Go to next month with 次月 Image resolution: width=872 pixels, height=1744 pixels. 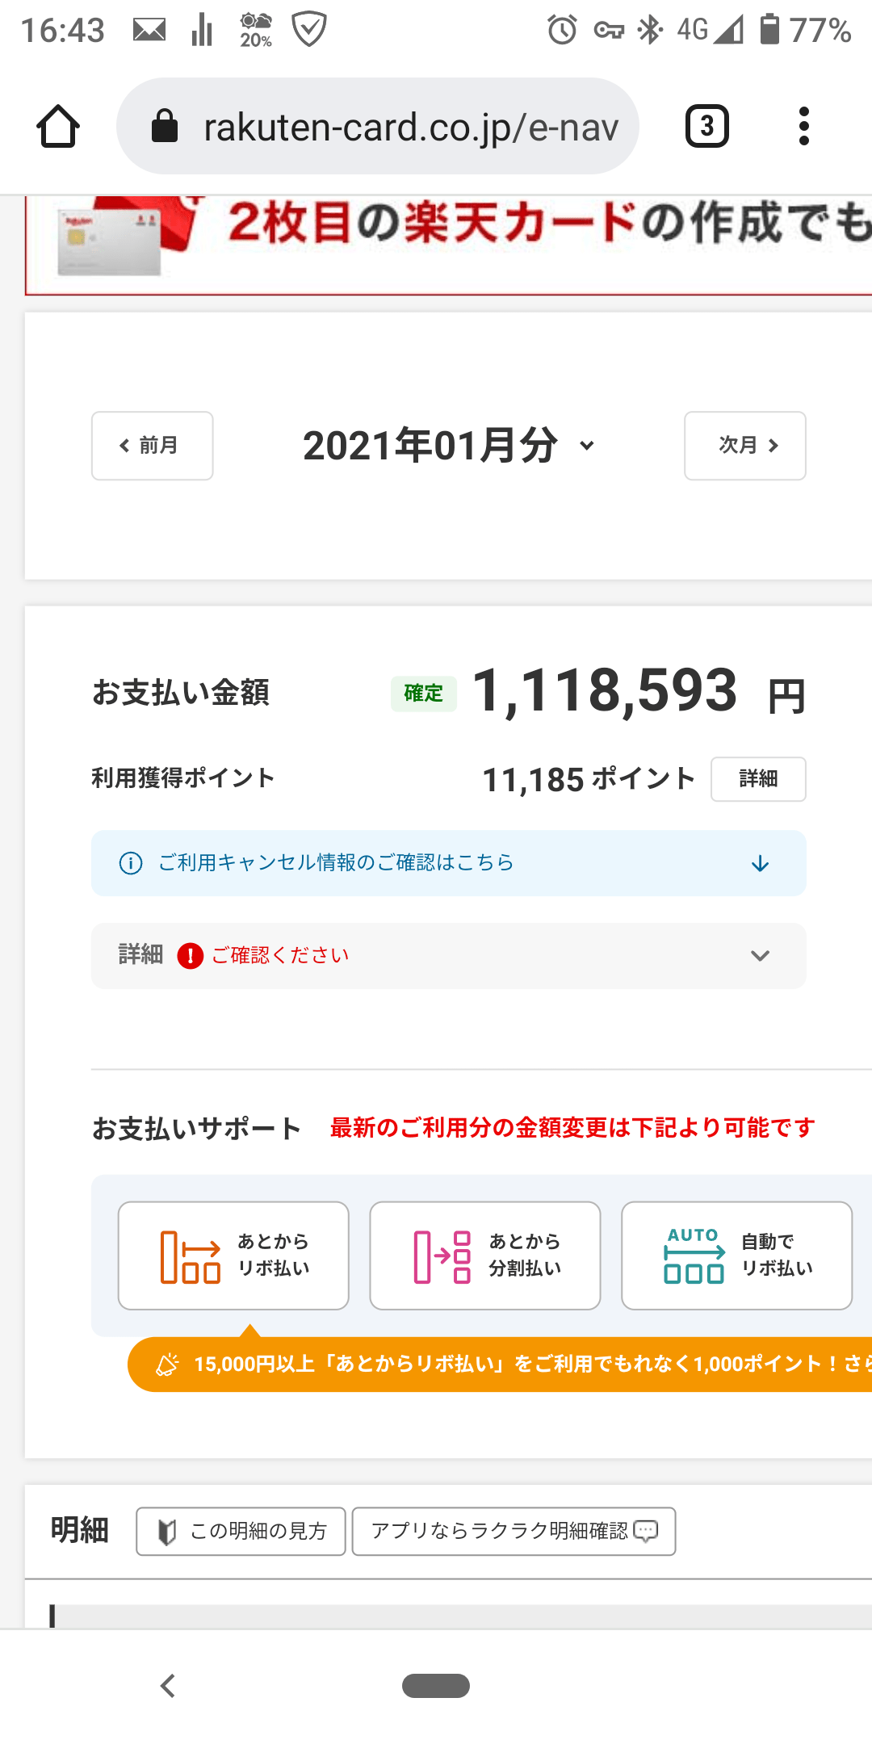[744, 446]
